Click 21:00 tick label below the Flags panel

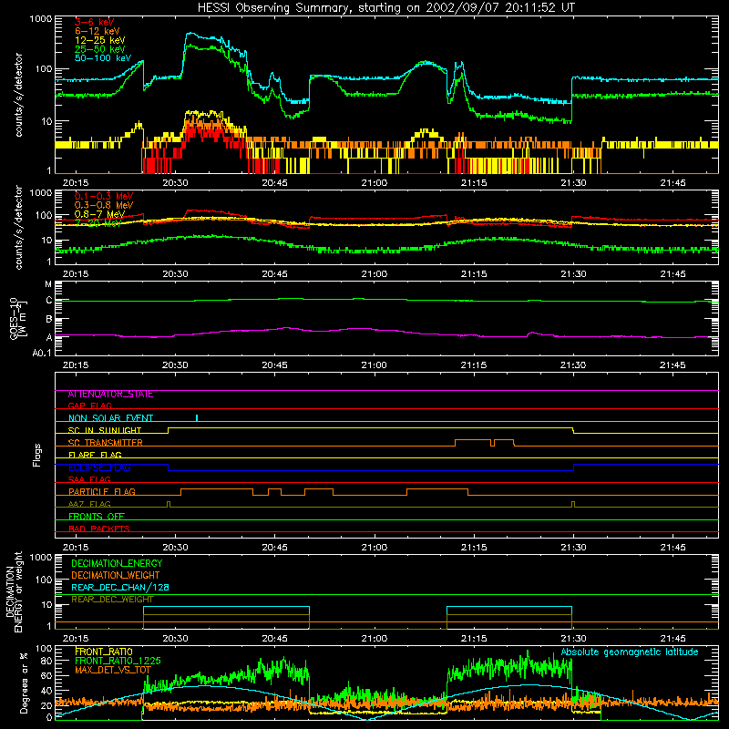(375, 548)
